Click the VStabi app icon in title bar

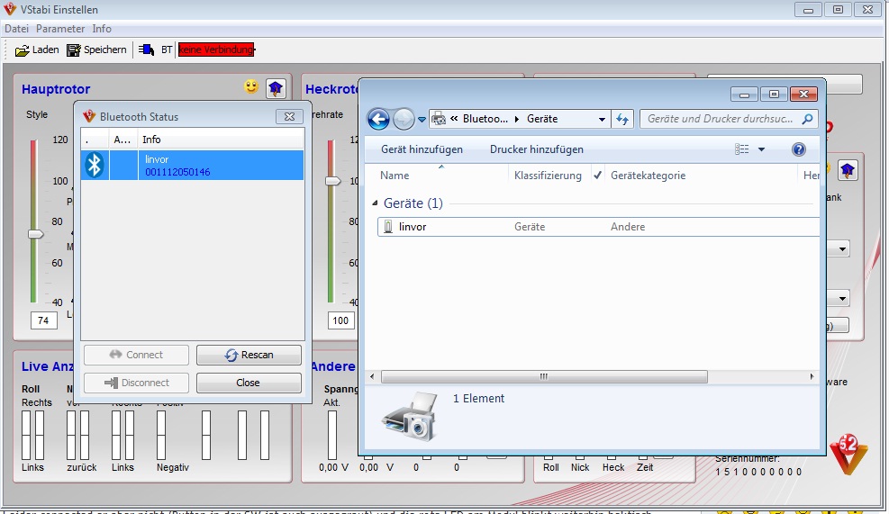pyautogui.click(x=10, y=8)
